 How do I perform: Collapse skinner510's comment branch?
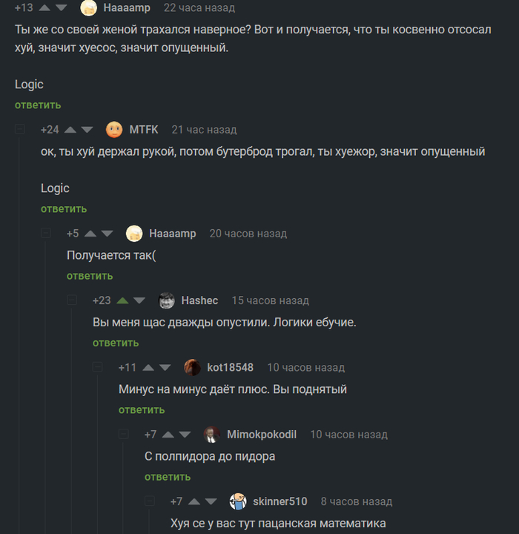(x=150, y=501)
